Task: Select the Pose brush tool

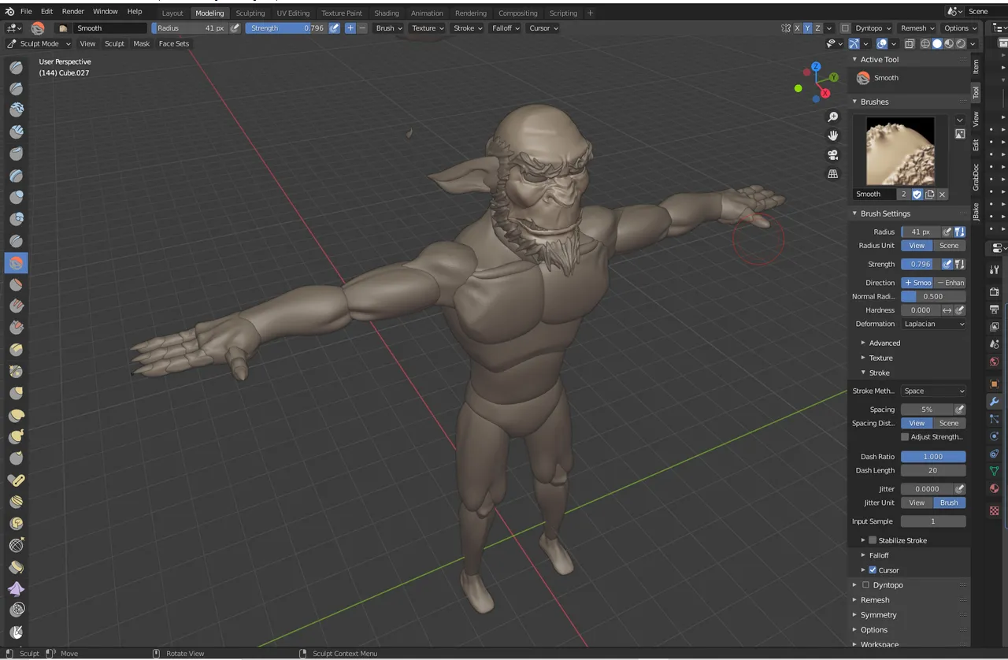Action: coord(16,480)
